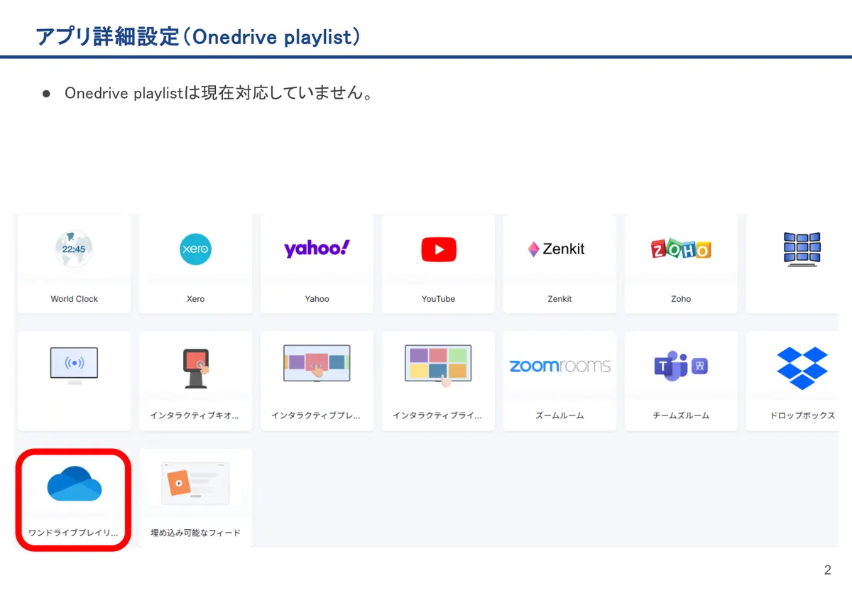Click the "埋め込み可能なフィード" label
The height and width of the screenshot is (603, 852).
tap(195, 533)
